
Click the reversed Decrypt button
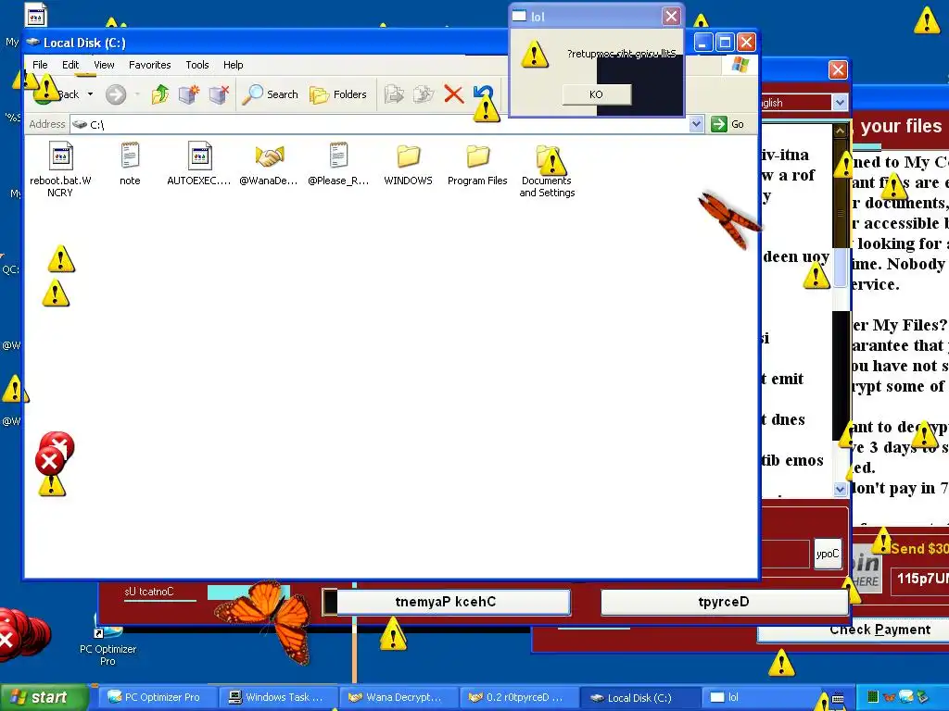tap(724, 602)
